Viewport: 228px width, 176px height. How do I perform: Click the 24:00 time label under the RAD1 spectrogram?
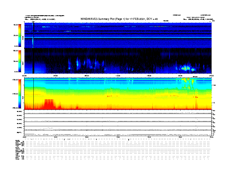211,76
